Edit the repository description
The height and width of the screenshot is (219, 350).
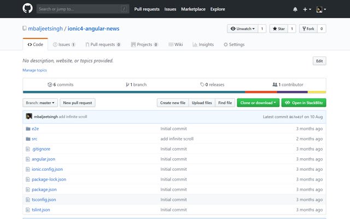(319, 61)
